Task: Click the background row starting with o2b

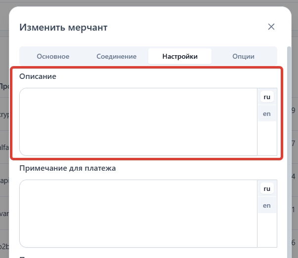Action: pyautogui.click(x=4, y=245)
